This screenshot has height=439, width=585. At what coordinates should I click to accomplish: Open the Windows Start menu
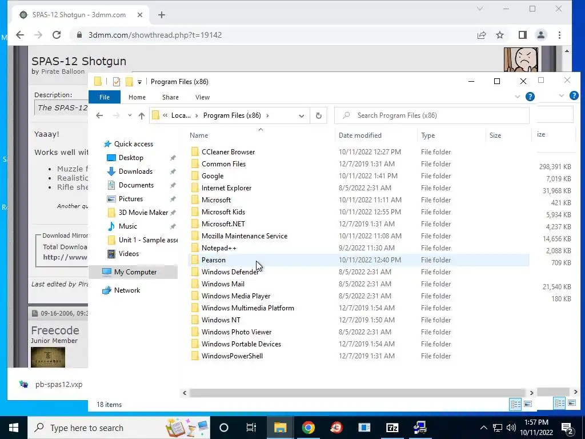pos(14,428)
